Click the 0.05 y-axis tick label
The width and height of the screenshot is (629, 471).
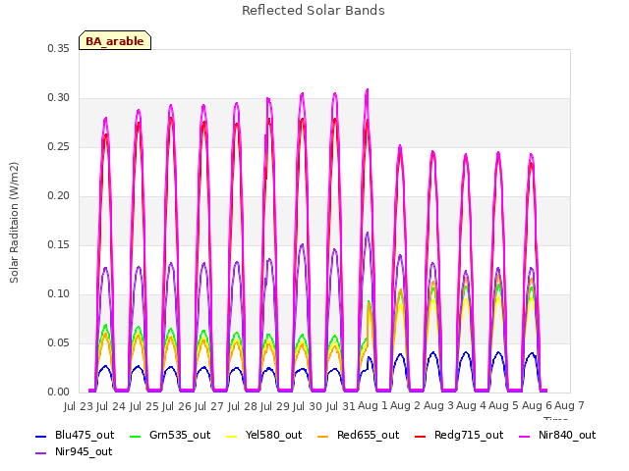pyautogui.click(x=59, y=342)
